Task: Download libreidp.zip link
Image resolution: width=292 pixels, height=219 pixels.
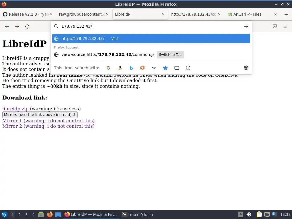Action: pos(15,109)
